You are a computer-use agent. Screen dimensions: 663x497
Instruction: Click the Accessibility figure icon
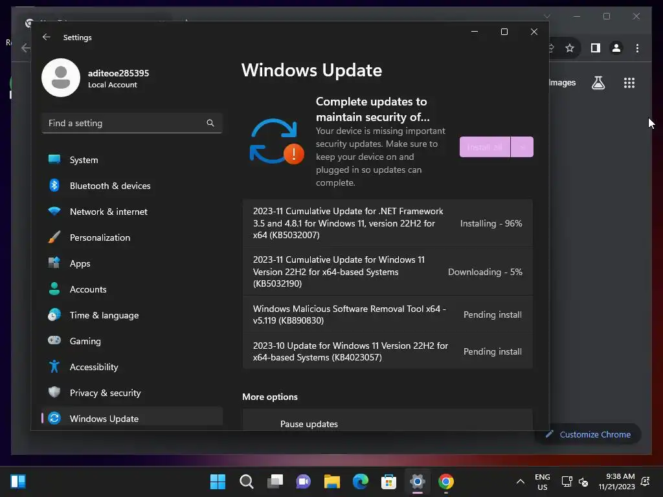pos(54,366)
